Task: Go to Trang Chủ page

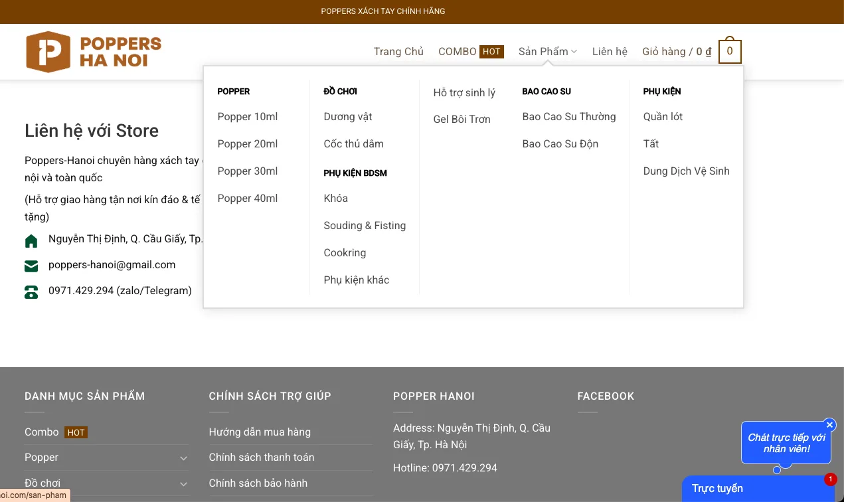Action: pyautogui.click(x=398, y=51)
